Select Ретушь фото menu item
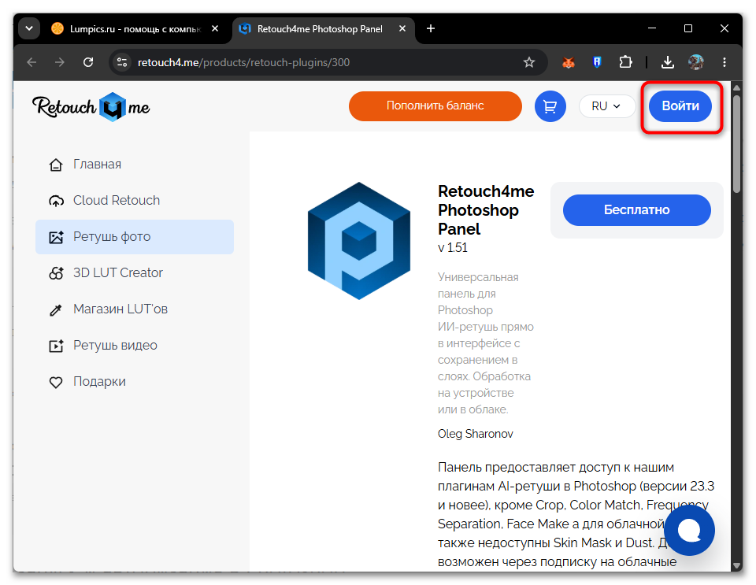Screen dimensions: 756x585 click(135, 237)
